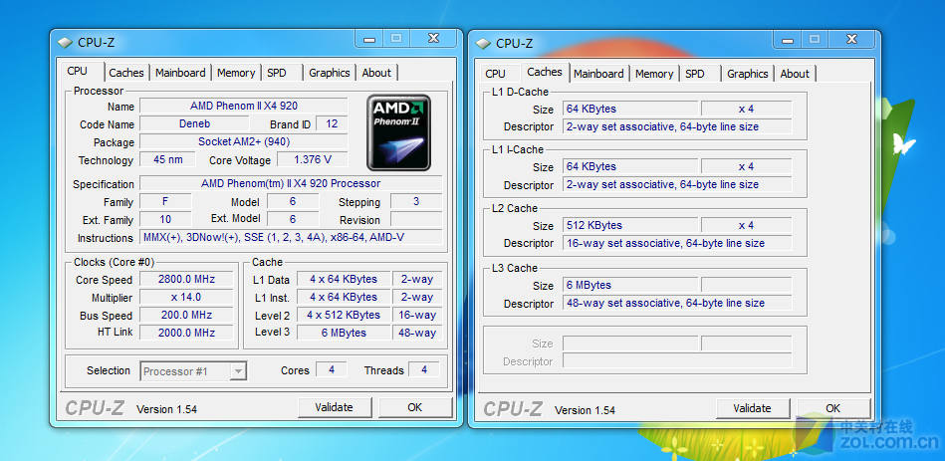Screen dimensions: 945x461
Task: Open the Mainboard tab in left window
Action: (180, 73)
